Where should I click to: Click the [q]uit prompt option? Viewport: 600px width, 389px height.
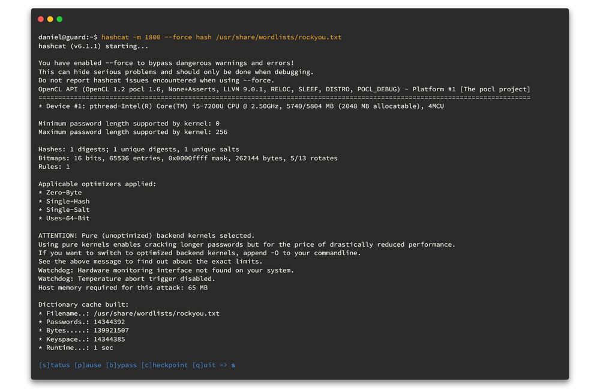[x=204, y=365]
